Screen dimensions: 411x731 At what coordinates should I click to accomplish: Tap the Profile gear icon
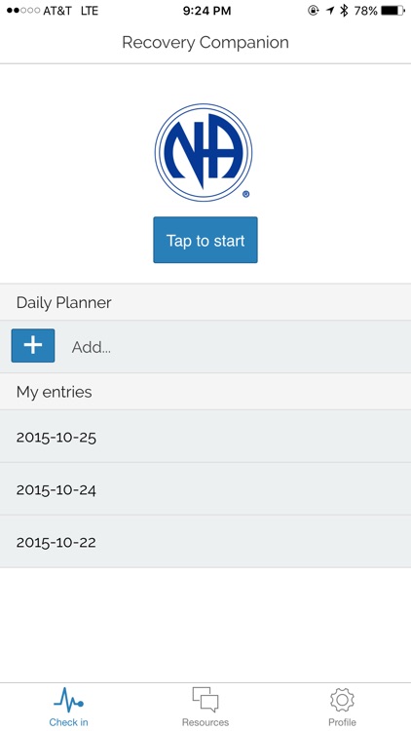click(342, 700)
